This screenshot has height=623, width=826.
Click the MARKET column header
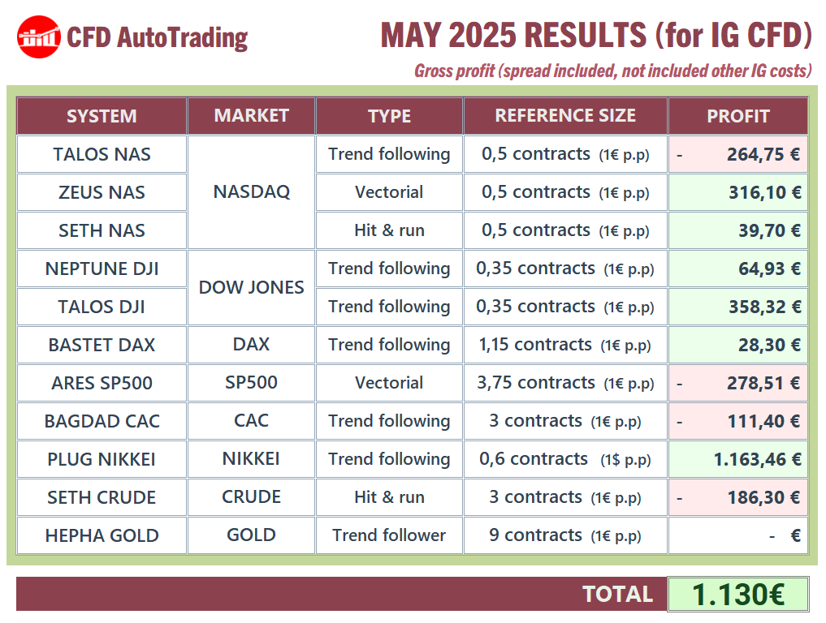pyautogui.click(x=251, y=116)
